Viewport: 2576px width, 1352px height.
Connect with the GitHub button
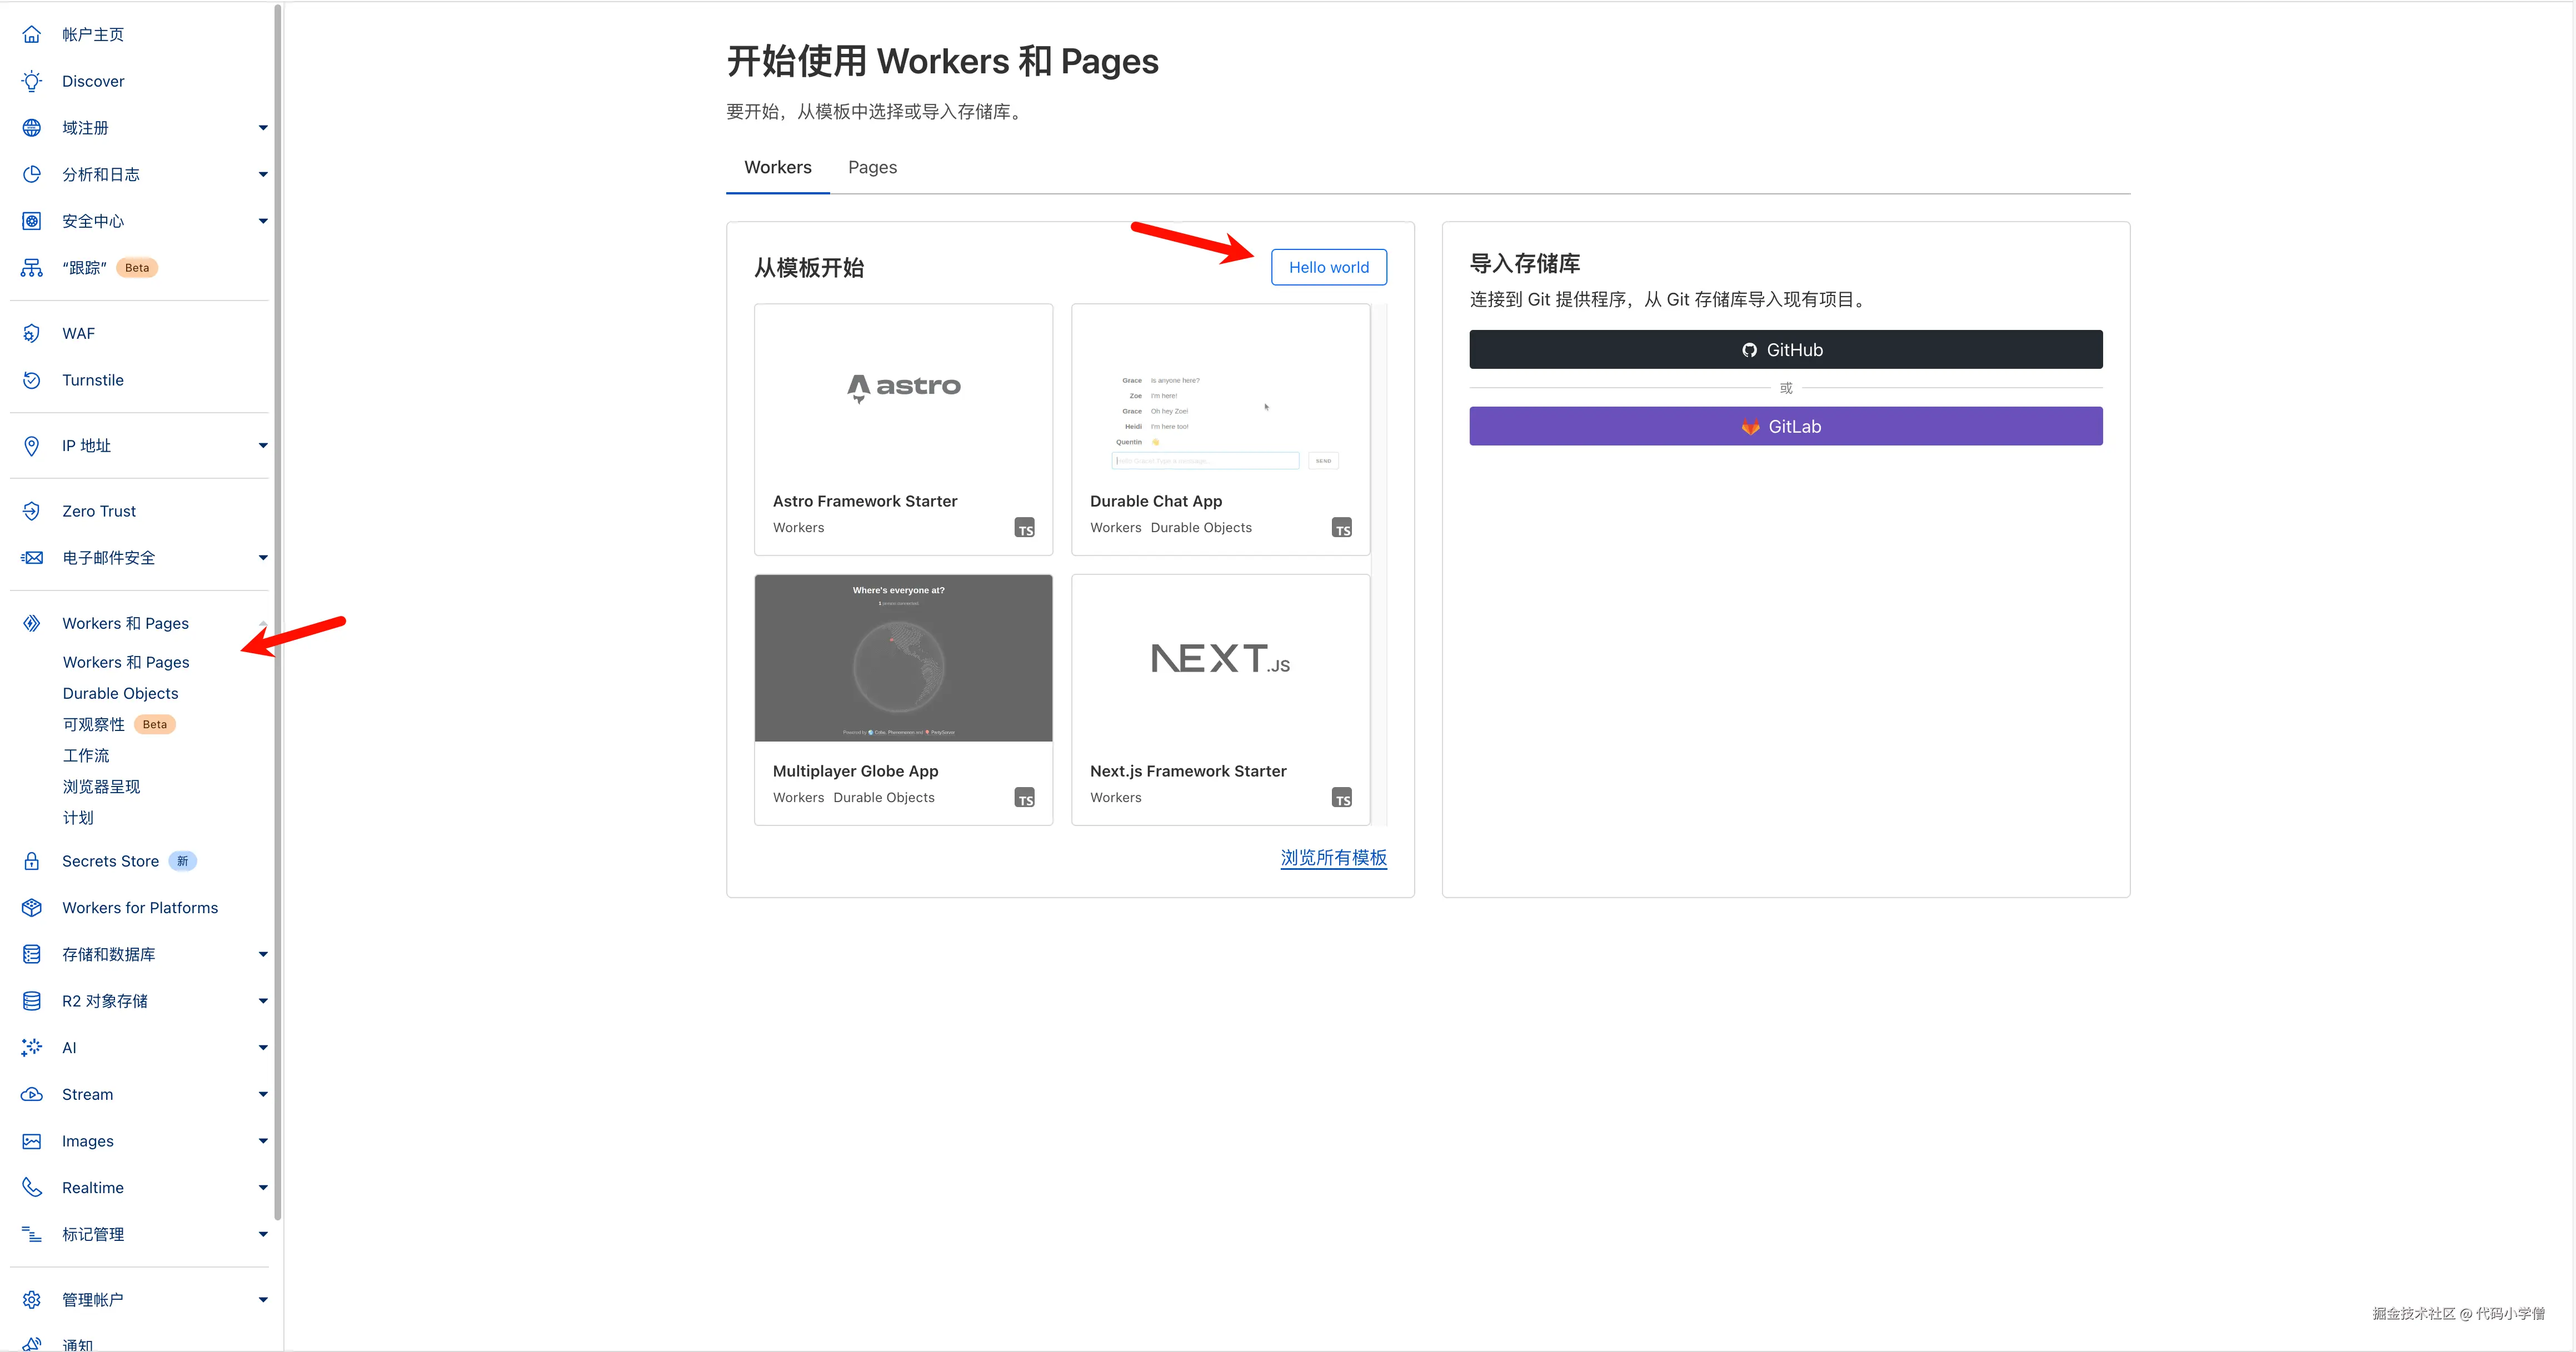pyautogui.click(x=1785, y=350)
